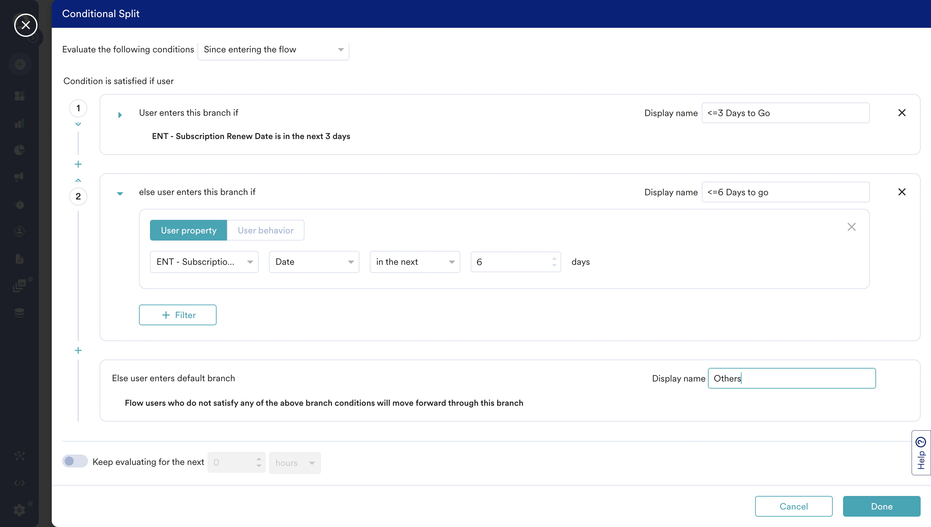Open the Help side widget

(921, 452)
